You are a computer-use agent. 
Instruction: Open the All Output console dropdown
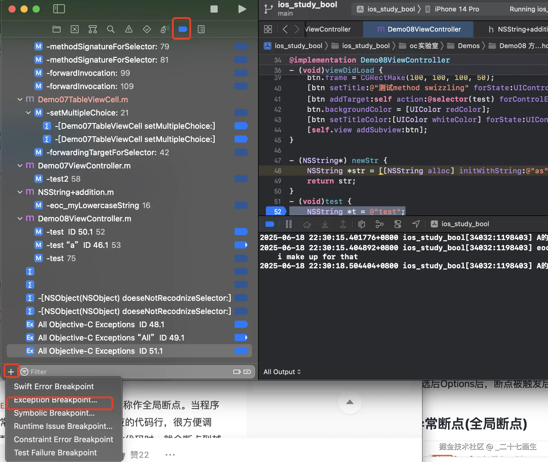(x=282, y=372)
